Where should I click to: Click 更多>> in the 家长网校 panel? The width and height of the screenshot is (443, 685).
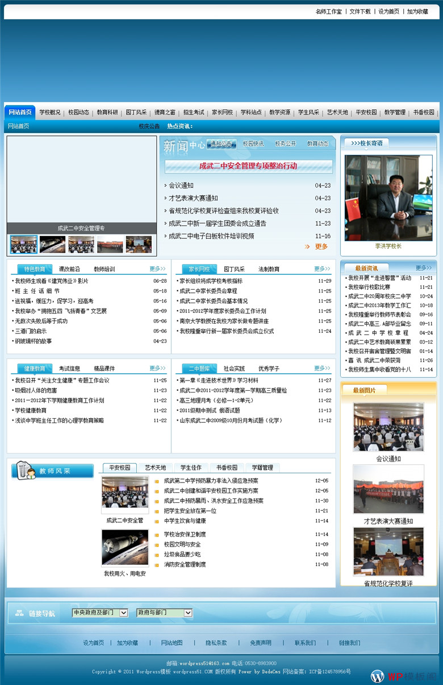pyautogui.click(x=322, y=269)
